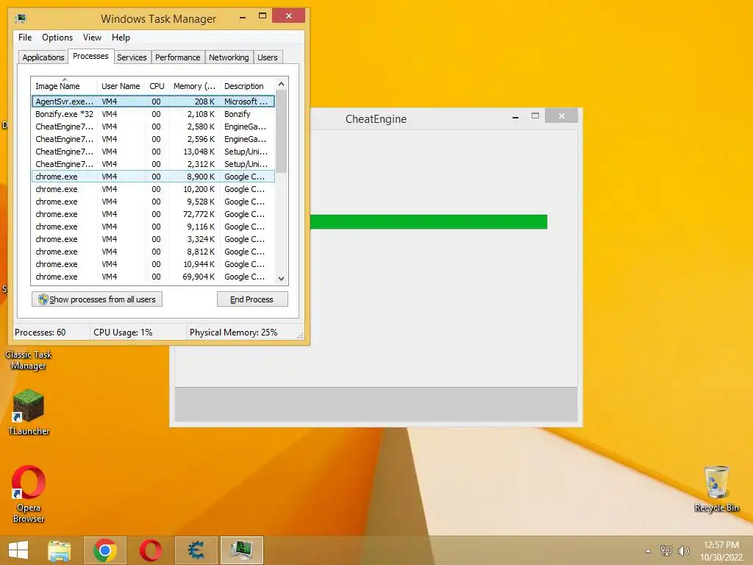Image resolution: width=753 pixels, height=565 pixels.
Task: Select the Processes tab
Action: tap(90, 56)
